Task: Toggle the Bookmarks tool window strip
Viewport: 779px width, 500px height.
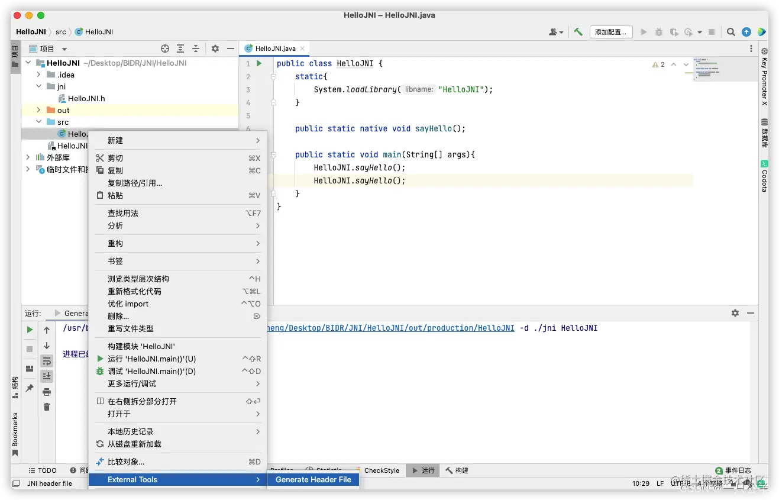Action: (x=15, y=435)
